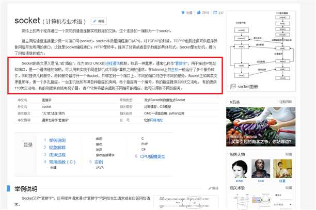Image resolution: width=316 pixels, height=210 pixels.
Task: Click the star favorite (收藏) icon
Action: pyautogui.click(x=183, y=12)
